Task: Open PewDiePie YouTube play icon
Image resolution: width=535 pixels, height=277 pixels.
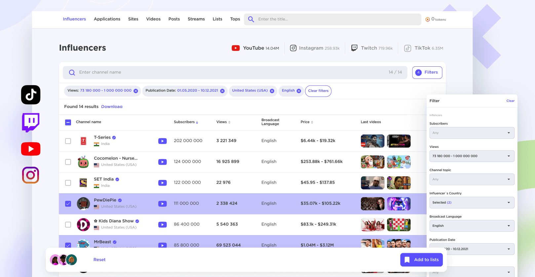Action: click(x=163, y=204)
